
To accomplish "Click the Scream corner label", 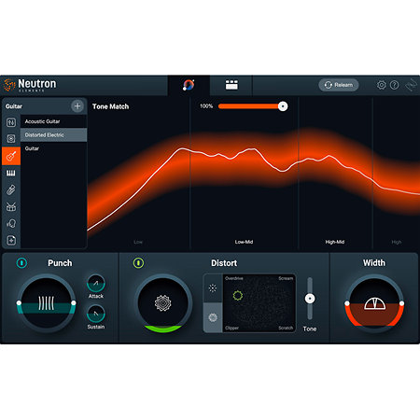I will click(286, 278).
